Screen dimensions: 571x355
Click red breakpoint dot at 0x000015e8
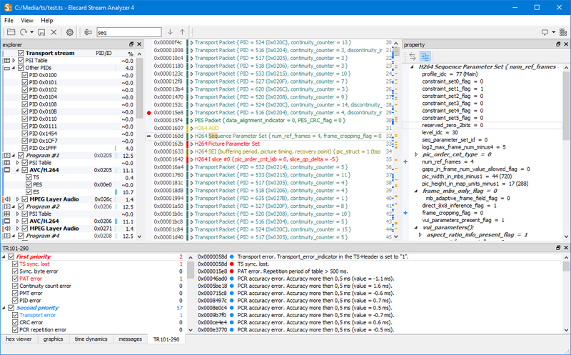[148, 113]
